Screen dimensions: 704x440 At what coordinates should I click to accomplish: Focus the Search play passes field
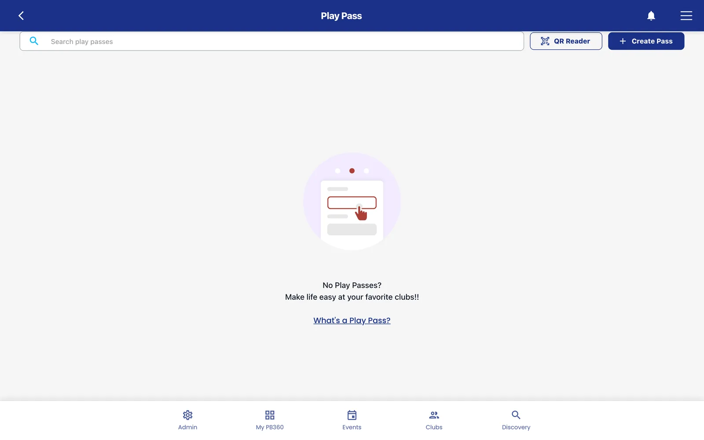[x=271, y=41]
